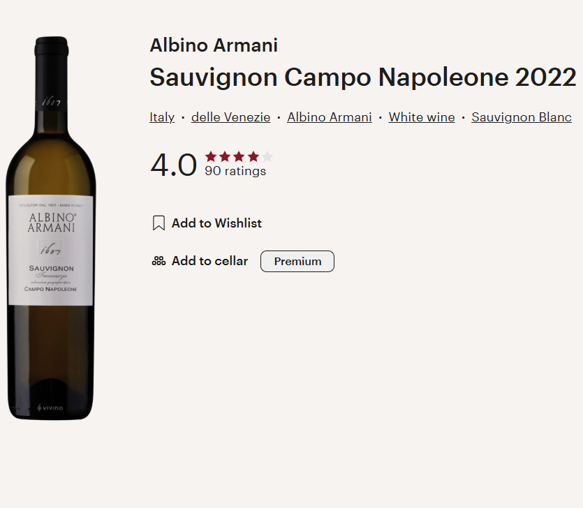Click the empty grey fifth star
This screenshot has width=583, height=508.
tap(267, 156)
